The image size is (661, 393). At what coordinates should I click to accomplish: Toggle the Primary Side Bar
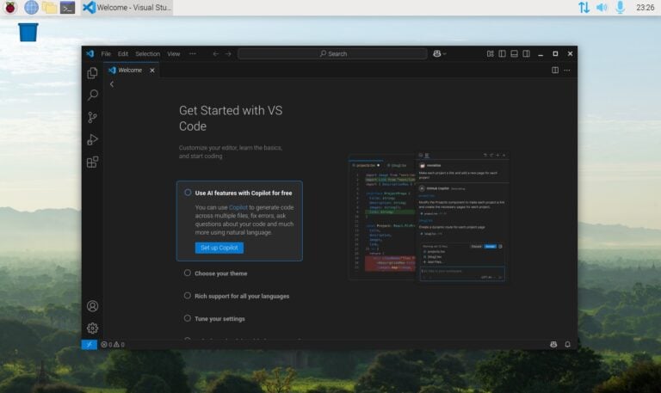502,54
